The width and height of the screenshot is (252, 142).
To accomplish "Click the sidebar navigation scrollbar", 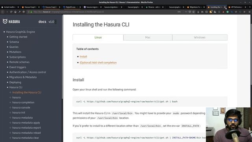I will [x=62, y=56].
